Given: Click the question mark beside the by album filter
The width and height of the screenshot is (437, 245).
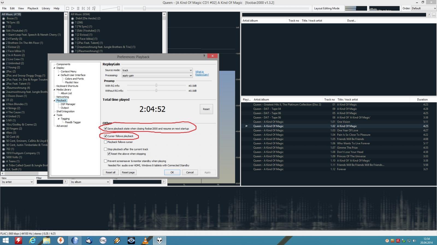Looking at the screenshot, I should click(x=164, y=182).
